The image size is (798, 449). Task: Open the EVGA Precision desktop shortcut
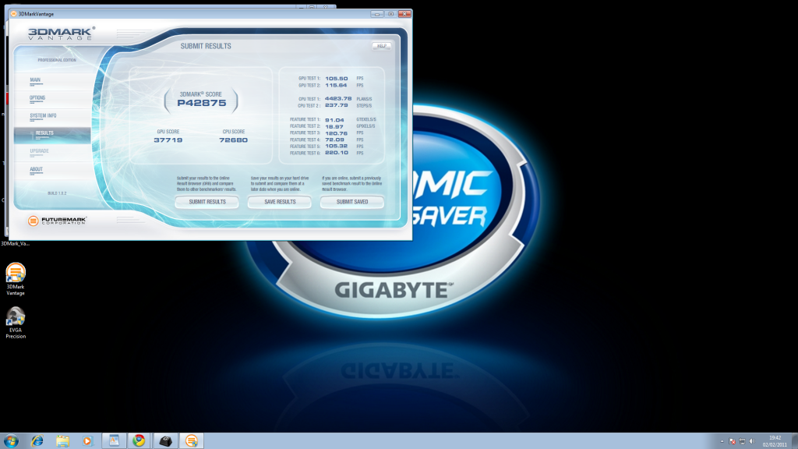(x=16, y=318)
